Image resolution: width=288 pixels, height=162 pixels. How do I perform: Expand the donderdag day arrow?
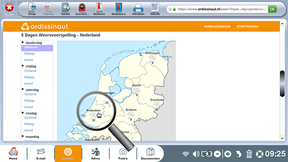pyautogui.click(x=23, y=42)
